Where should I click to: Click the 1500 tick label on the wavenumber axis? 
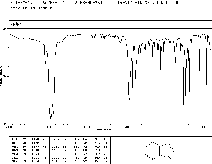coord(126,127)
